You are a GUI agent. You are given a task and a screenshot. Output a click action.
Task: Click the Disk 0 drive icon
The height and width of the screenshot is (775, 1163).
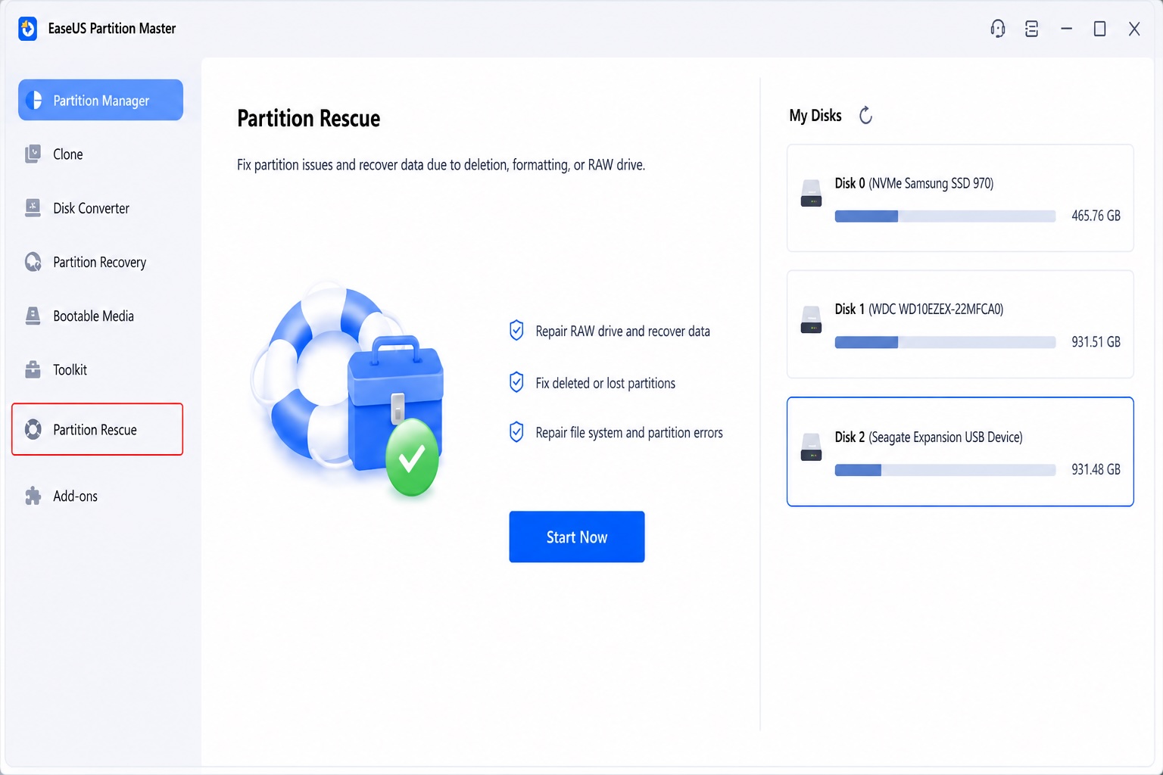coord(811,193)
